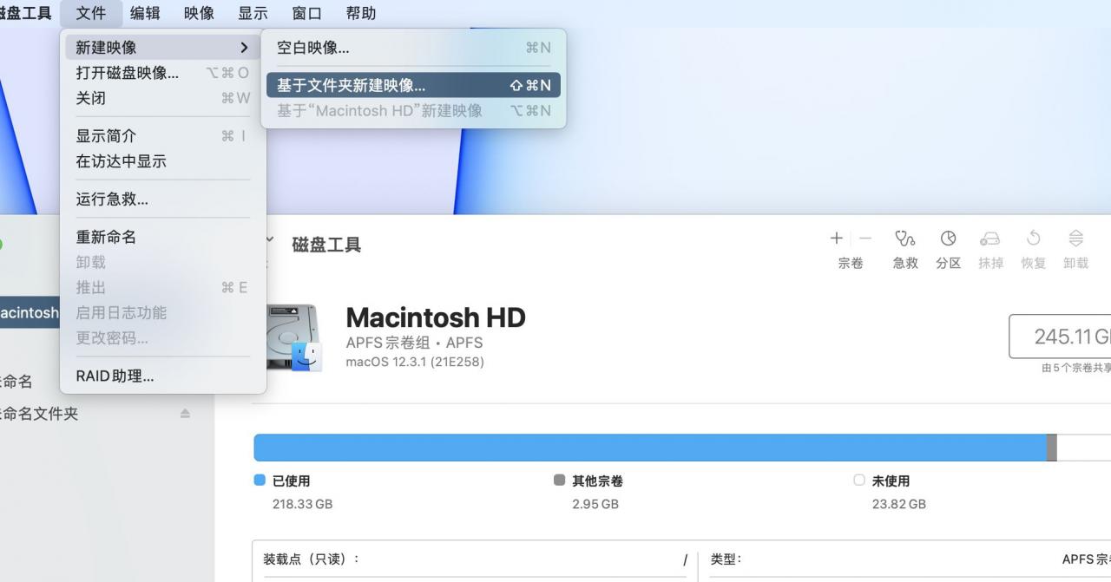Screen dimensions: 1111x582
Task: Choose 空白映像... from submenu
Action: pyautogui.click(x=413, y=48)
